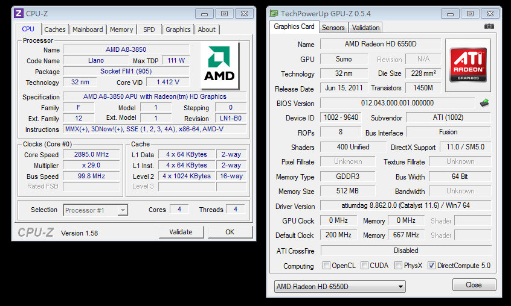
Task: Toggle the PhysX checkbox
Action: [398, 266]
